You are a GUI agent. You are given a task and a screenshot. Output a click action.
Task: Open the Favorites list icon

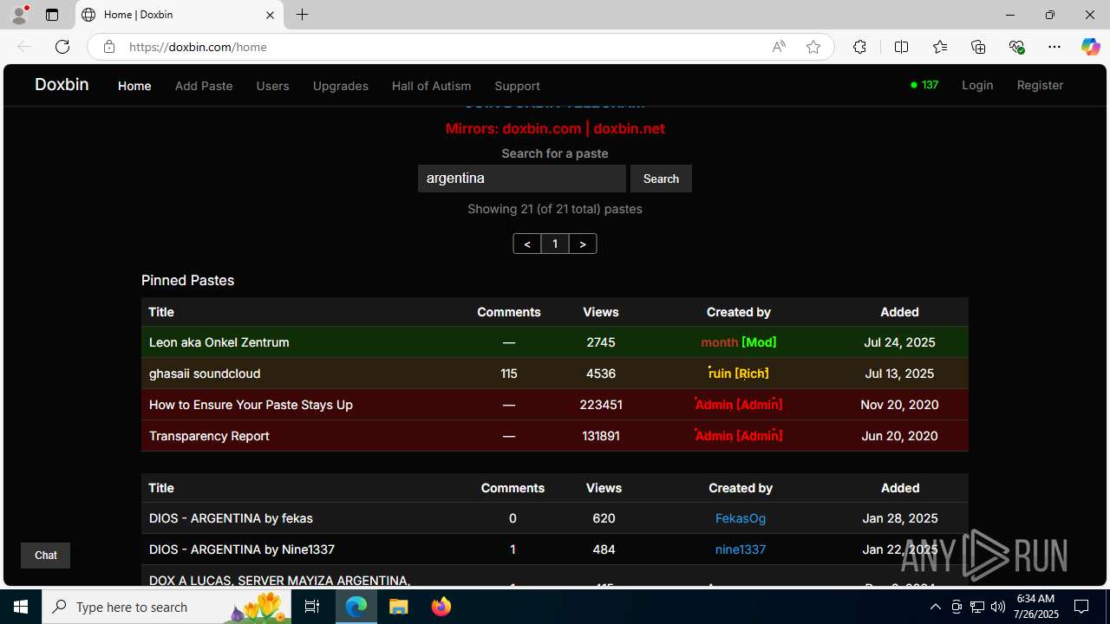click(940, 47)
